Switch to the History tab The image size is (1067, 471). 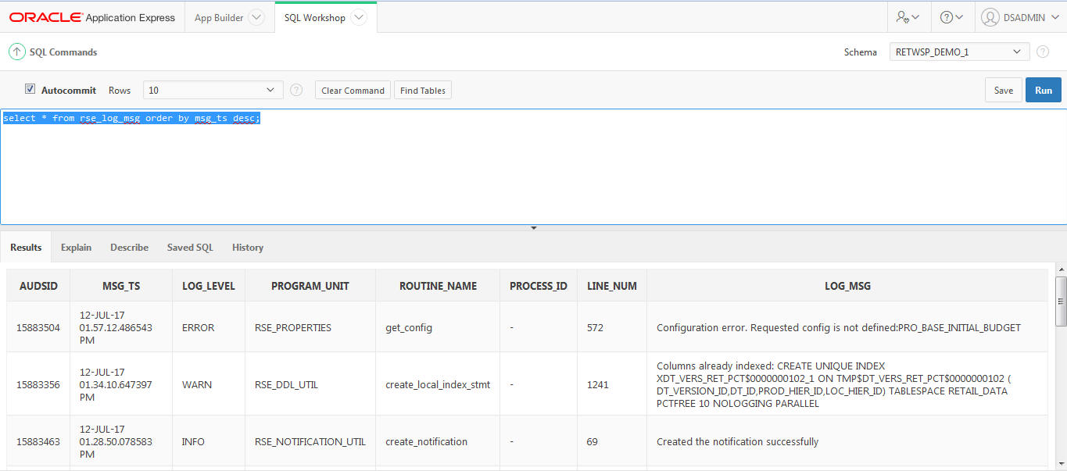click(248, 247)
